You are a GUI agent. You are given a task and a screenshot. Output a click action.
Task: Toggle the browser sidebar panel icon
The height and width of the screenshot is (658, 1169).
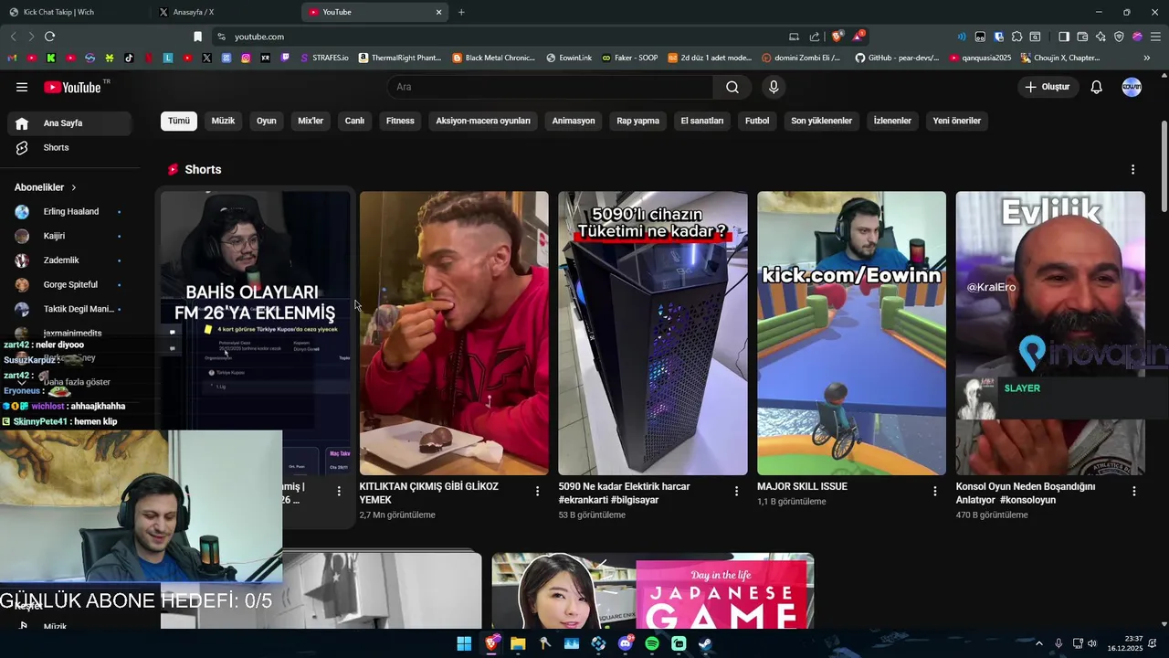click(1064, 37)
